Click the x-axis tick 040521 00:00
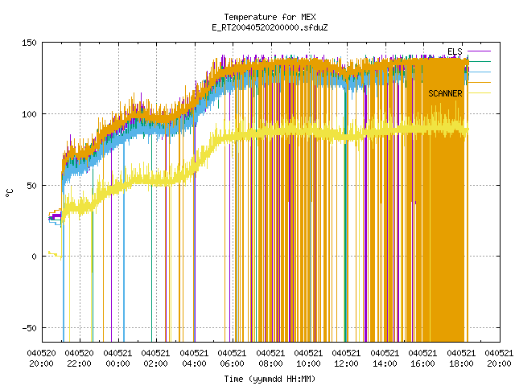 [x=117, y=359]
